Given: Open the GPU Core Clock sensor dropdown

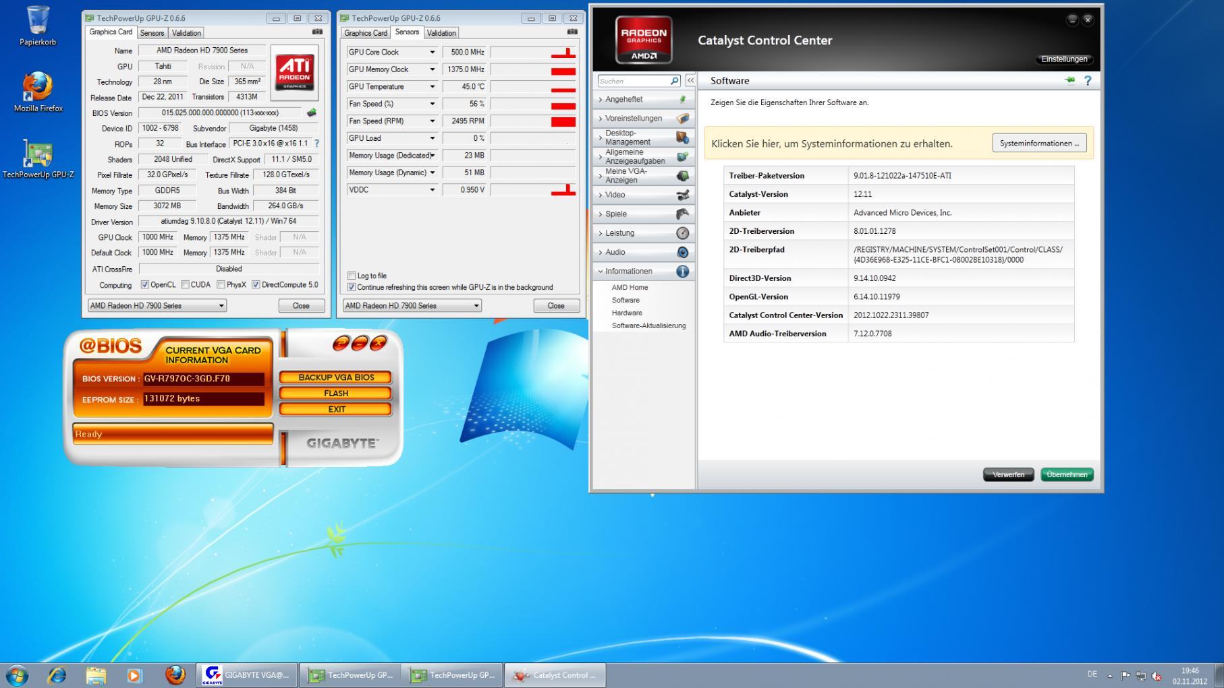Looking at the screenshot, I should tap(433, 52).
